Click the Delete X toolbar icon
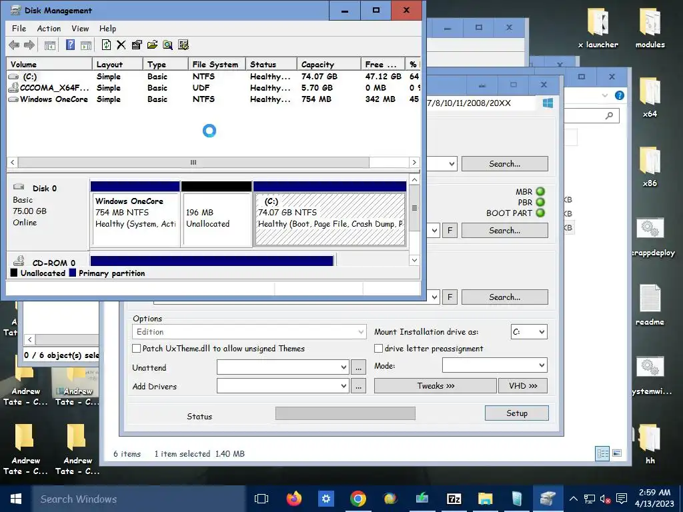This screenshot has width=683, height=512. pyautogui.click(x=121, y=45)
